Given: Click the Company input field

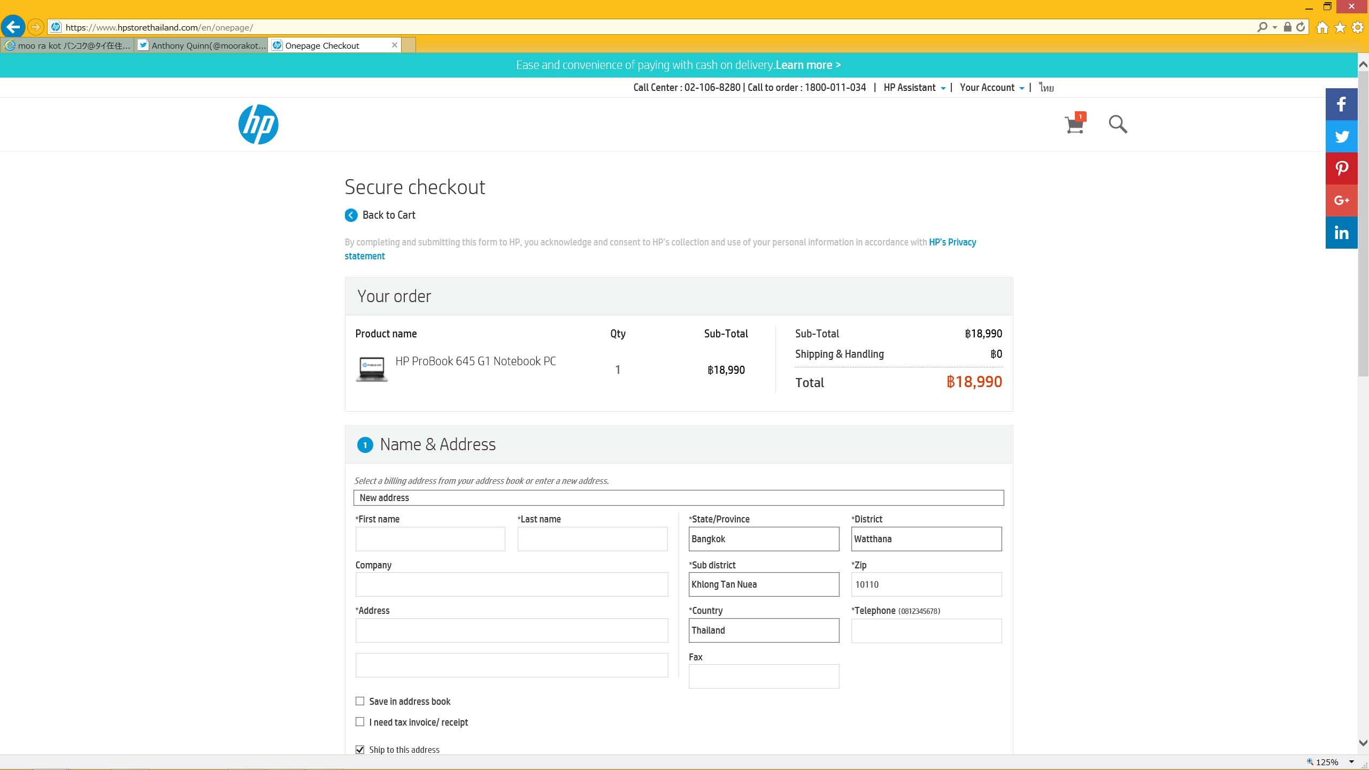Looking at the screenshot, I should (512, 584).
